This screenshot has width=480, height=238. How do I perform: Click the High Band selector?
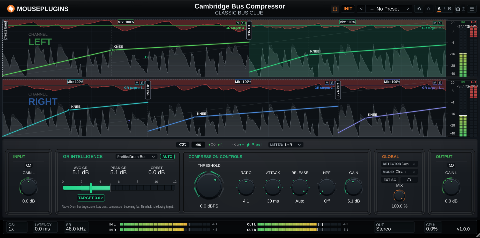pyautogui.click(x=247, y=145)
